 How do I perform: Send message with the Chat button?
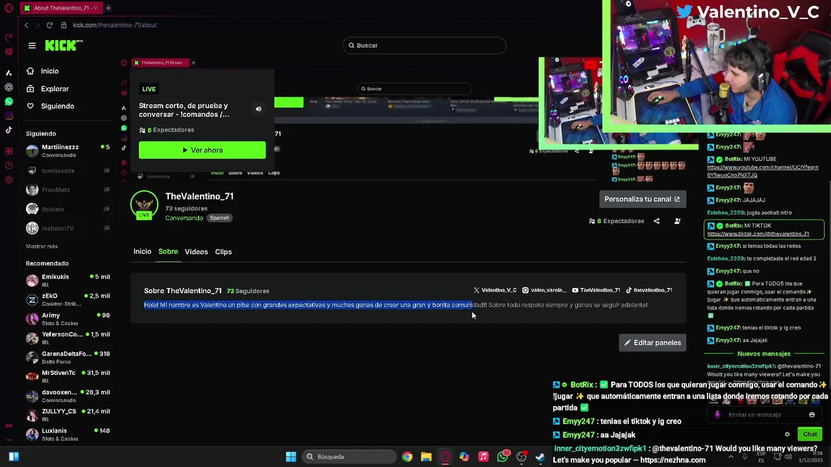810,435
